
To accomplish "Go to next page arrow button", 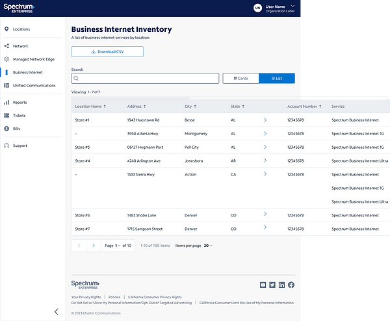I will coord(94,246).
